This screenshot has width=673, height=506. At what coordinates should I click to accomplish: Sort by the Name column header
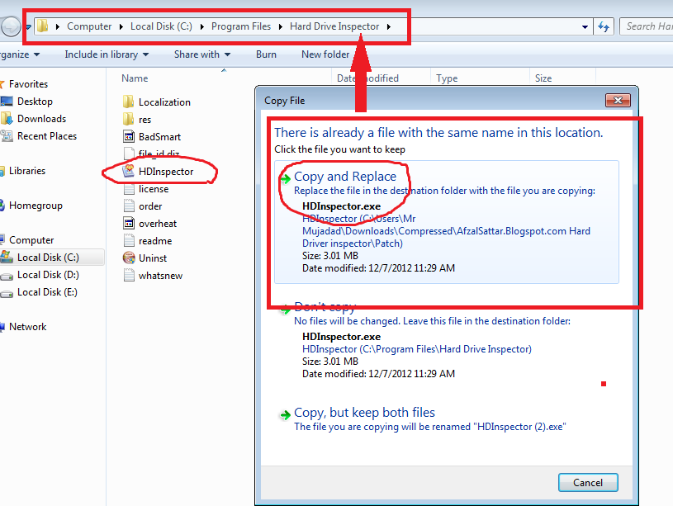(135, 78)
